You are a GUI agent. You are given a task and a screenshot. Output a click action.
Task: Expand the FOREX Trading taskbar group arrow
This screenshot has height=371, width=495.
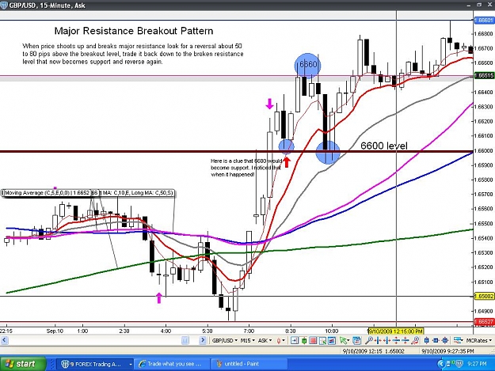131,364
